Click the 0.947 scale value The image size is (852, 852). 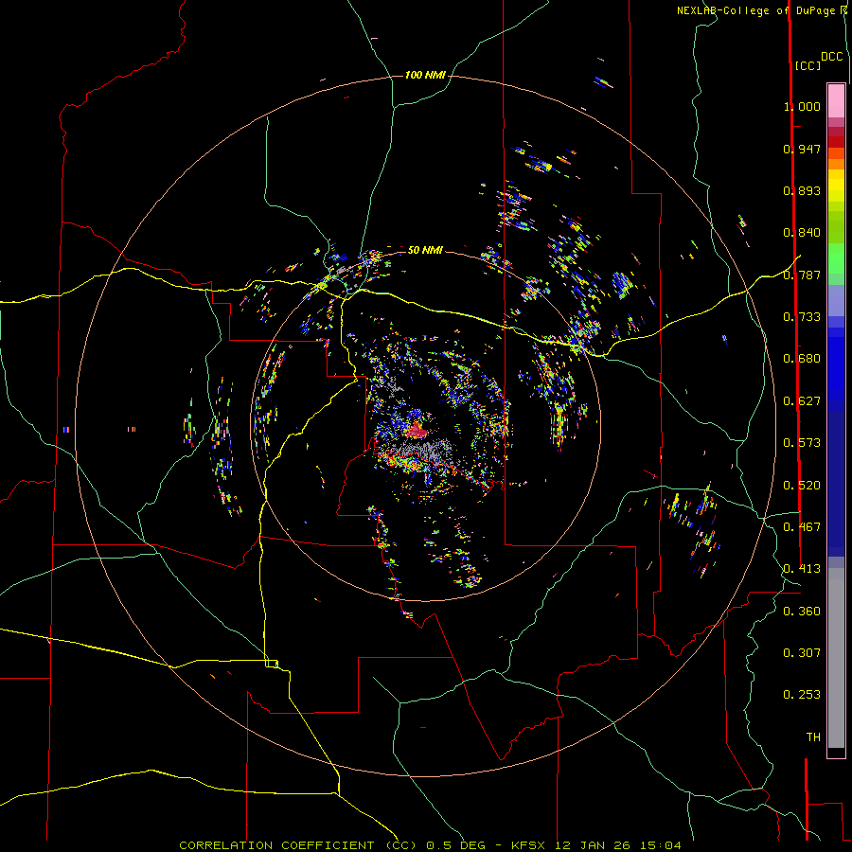pyautogui.click(x=802, y=149)
